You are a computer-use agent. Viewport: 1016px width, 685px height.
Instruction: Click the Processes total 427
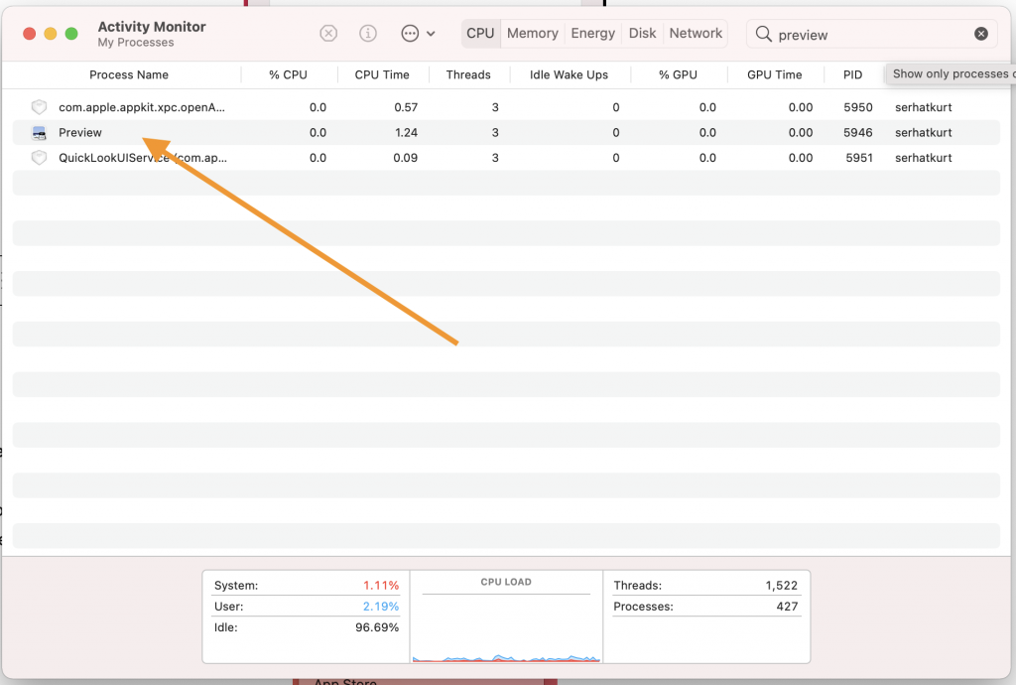click(x=787, y=607)
